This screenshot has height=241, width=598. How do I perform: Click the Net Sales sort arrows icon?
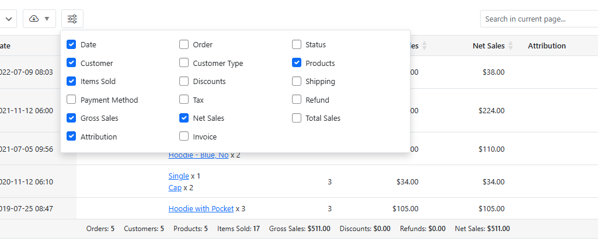point(510,46)
